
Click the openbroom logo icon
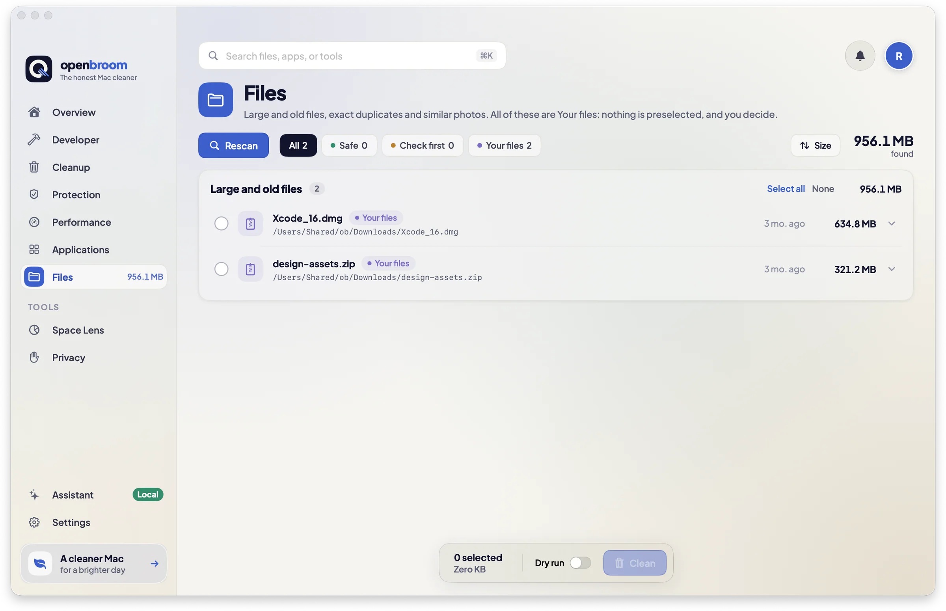(39, 69)
